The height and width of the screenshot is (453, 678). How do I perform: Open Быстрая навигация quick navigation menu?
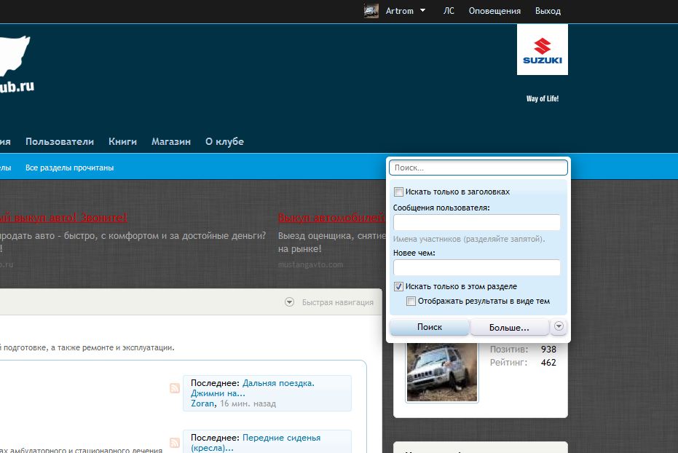[x=337, y=302]
